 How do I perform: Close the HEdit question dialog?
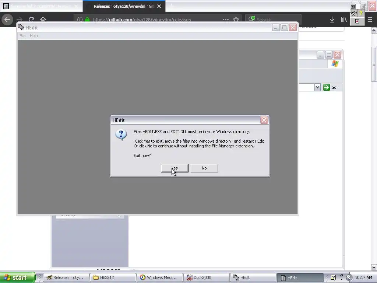(264, 120)
